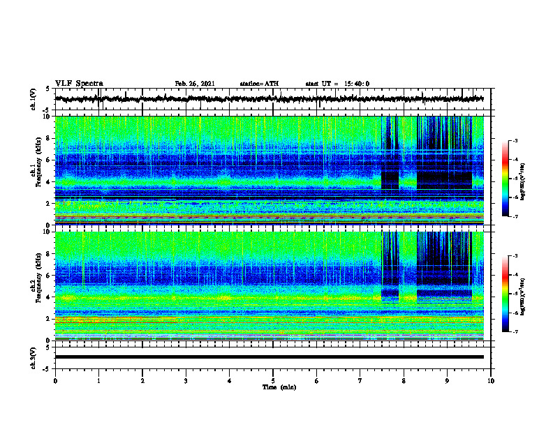Click the "-7" label on ch.2 colorbar
Image resolution: width=553 pixels, height=427 pixels.
515,331
